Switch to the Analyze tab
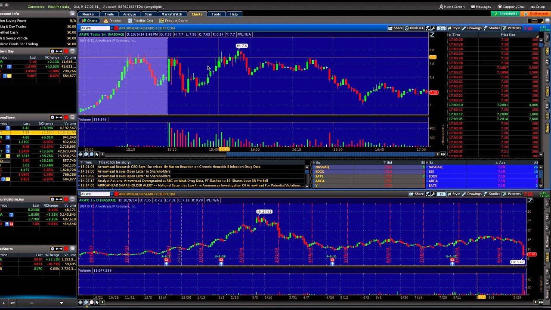Image resolution: width=551 pixels, height=310 pixels. [129, 14]
